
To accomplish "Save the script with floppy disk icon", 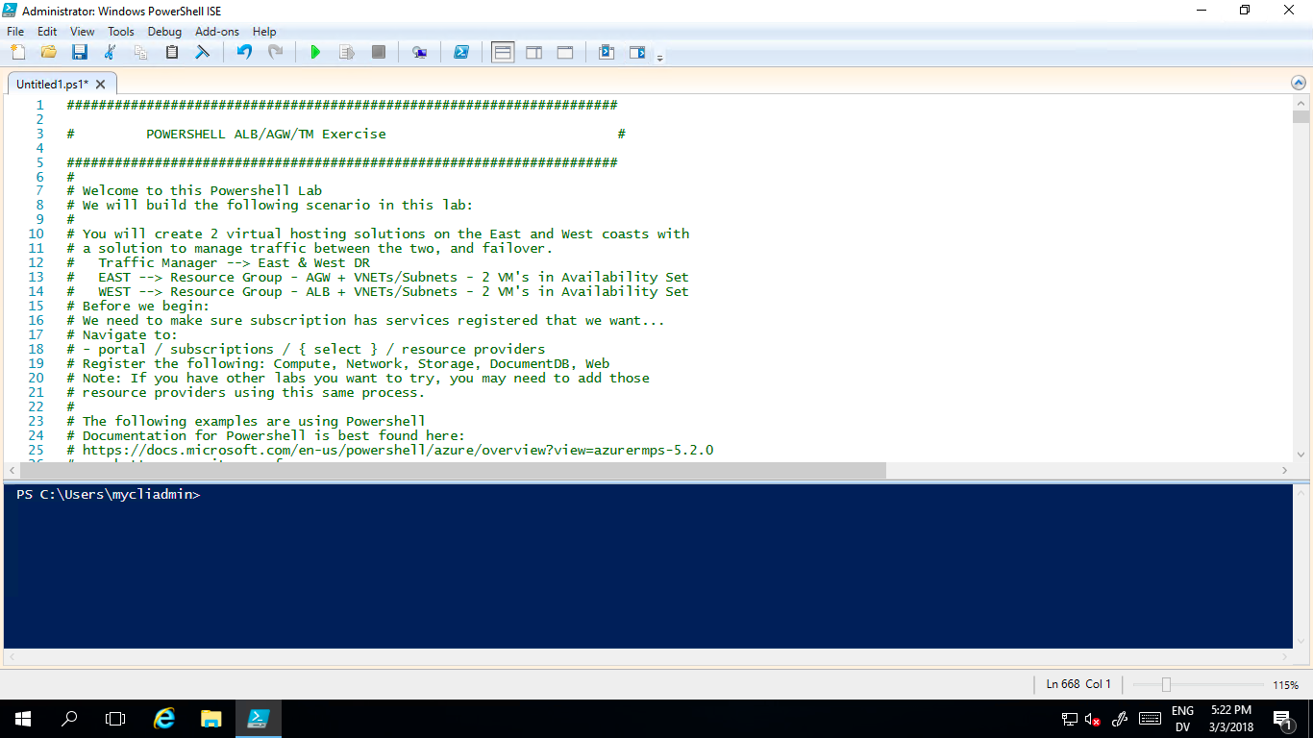I will pyautogui.click(x=80, y=52).
